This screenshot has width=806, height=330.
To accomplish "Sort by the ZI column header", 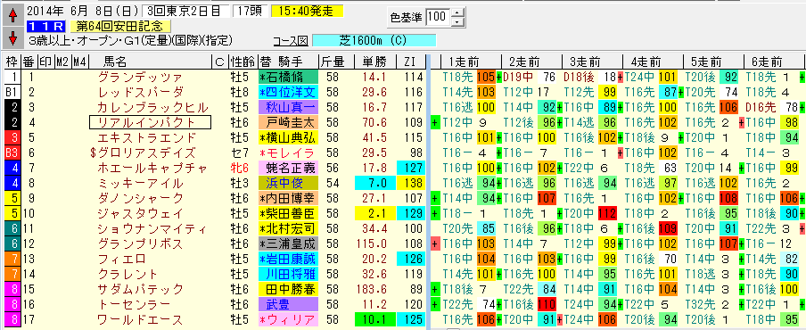I will pyautogui.click(x=410, y=62).
